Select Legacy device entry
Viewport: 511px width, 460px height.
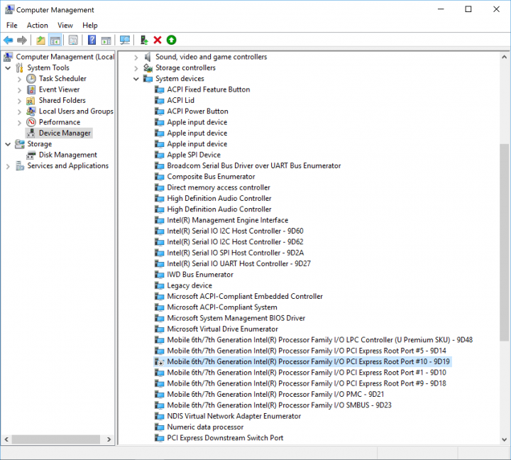pos(189,285)
